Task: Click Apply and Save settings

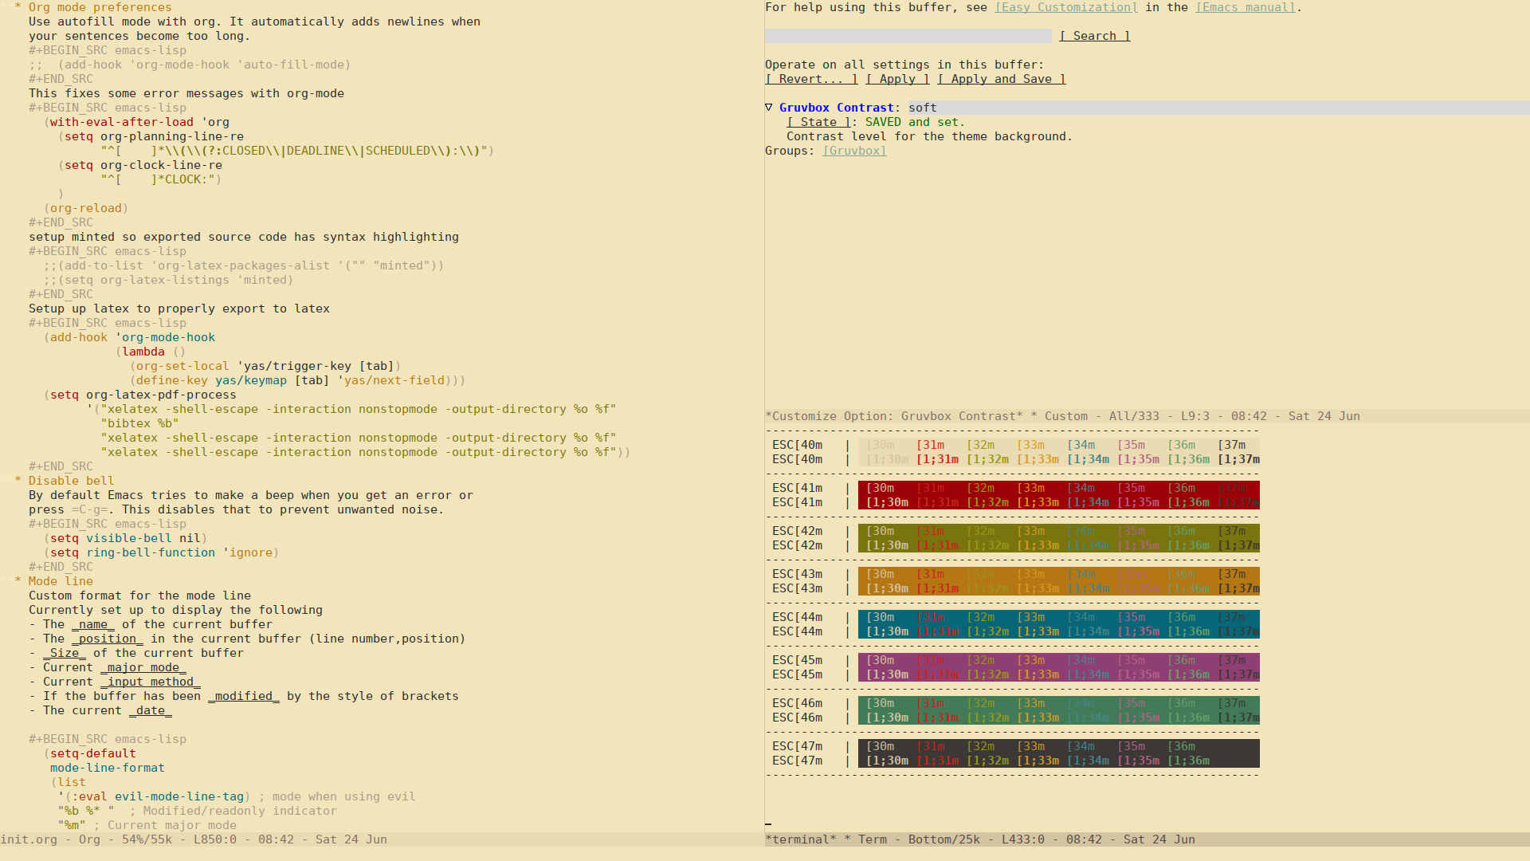Action: (1000, 79)
